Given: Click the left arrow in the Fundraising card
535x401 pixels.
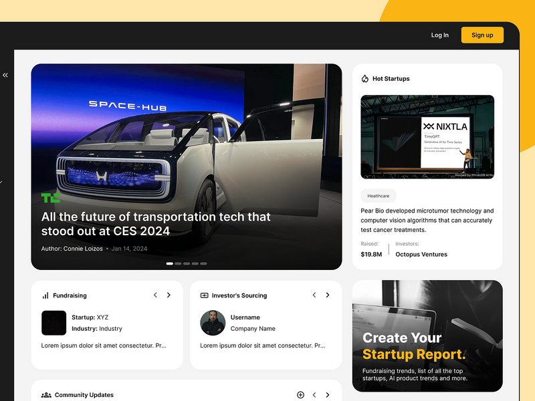Looking at the screenshot, I should [x=155, y=295].
